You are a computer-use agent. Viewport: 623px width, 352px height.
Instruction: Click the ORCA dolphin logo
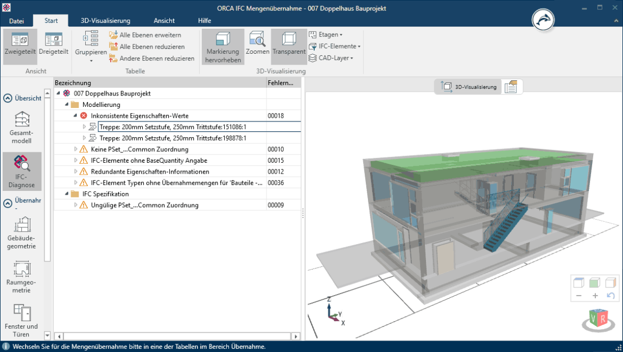pos(543,20)
